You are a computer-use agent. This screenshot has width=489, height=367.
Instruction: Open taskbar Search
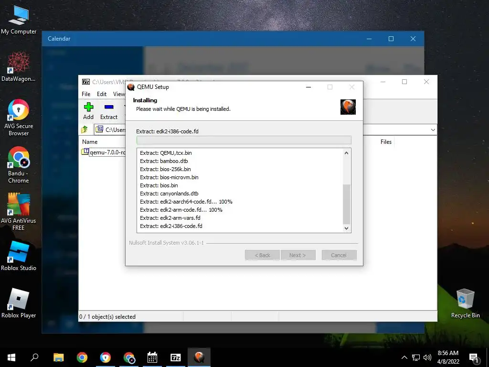[34, 357]
